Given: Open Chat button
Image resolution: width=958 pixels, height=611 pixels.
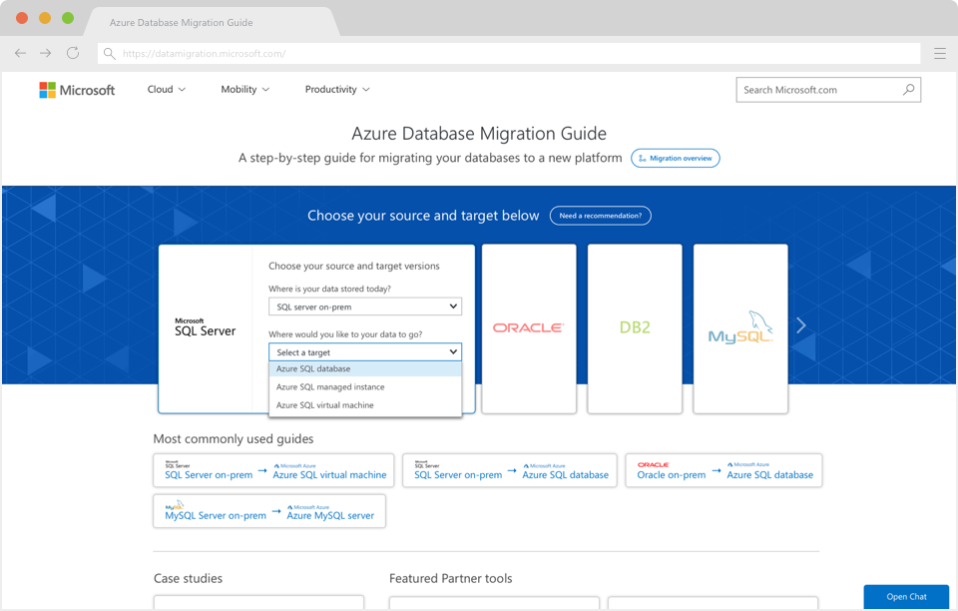Looking at the screenshot, I should (906, 597).
